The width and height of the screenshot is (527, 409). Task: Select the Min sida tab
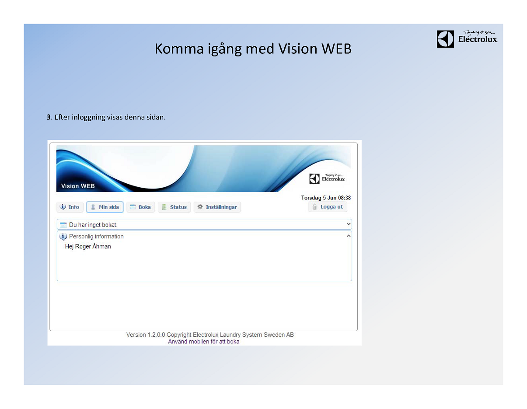coord(105,207)
